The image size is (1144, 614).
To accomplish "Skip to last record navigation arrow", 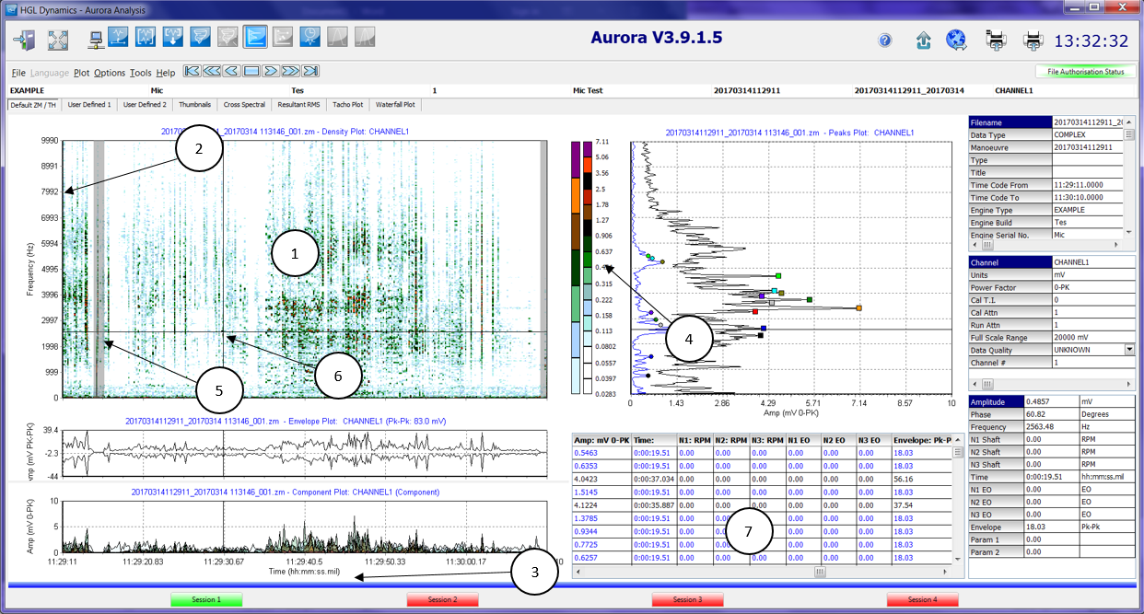I will click(x=310, y=71).
